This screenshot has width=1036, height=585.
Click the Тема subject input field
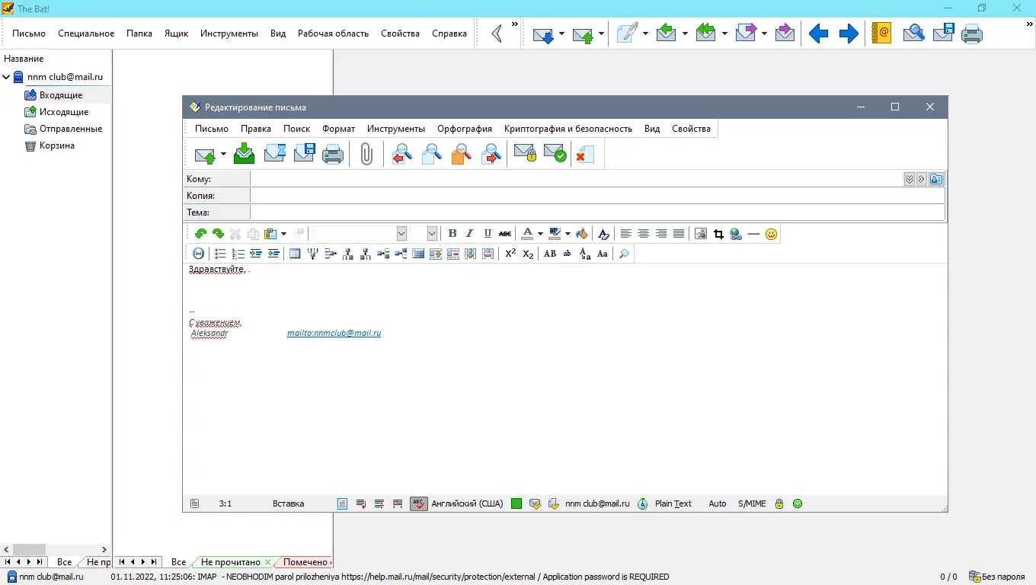597,213
